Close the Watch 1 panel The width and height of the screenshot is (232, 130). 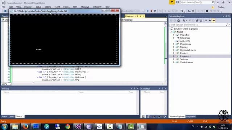tap(137, 88)
